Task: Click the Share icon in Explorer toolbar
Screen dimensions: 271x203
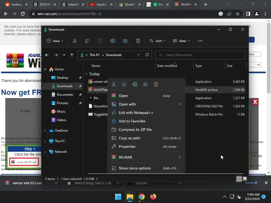Action: 125,41
